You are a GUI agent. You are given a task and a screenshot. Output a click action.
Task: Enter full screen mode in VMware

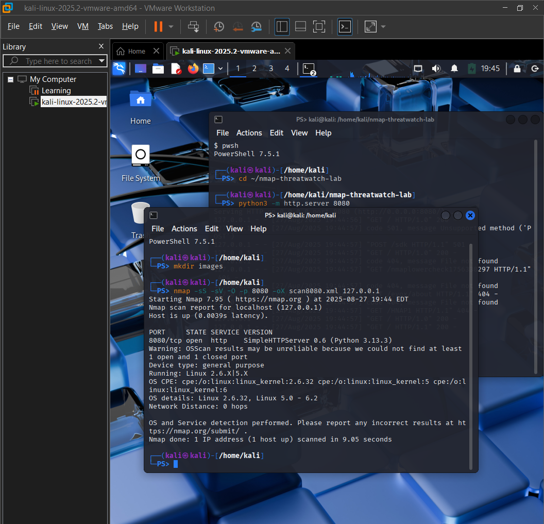point(319,26)
